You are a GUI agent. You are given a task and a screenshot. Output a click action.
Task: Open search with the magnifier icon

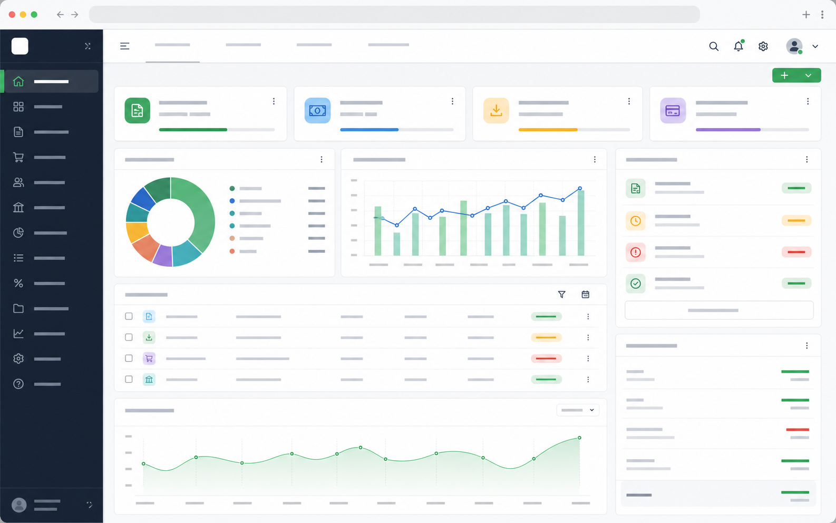coord(714,46)
